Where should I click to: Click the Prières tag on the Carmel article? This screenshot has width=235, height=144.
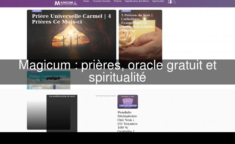pos(37,11)
